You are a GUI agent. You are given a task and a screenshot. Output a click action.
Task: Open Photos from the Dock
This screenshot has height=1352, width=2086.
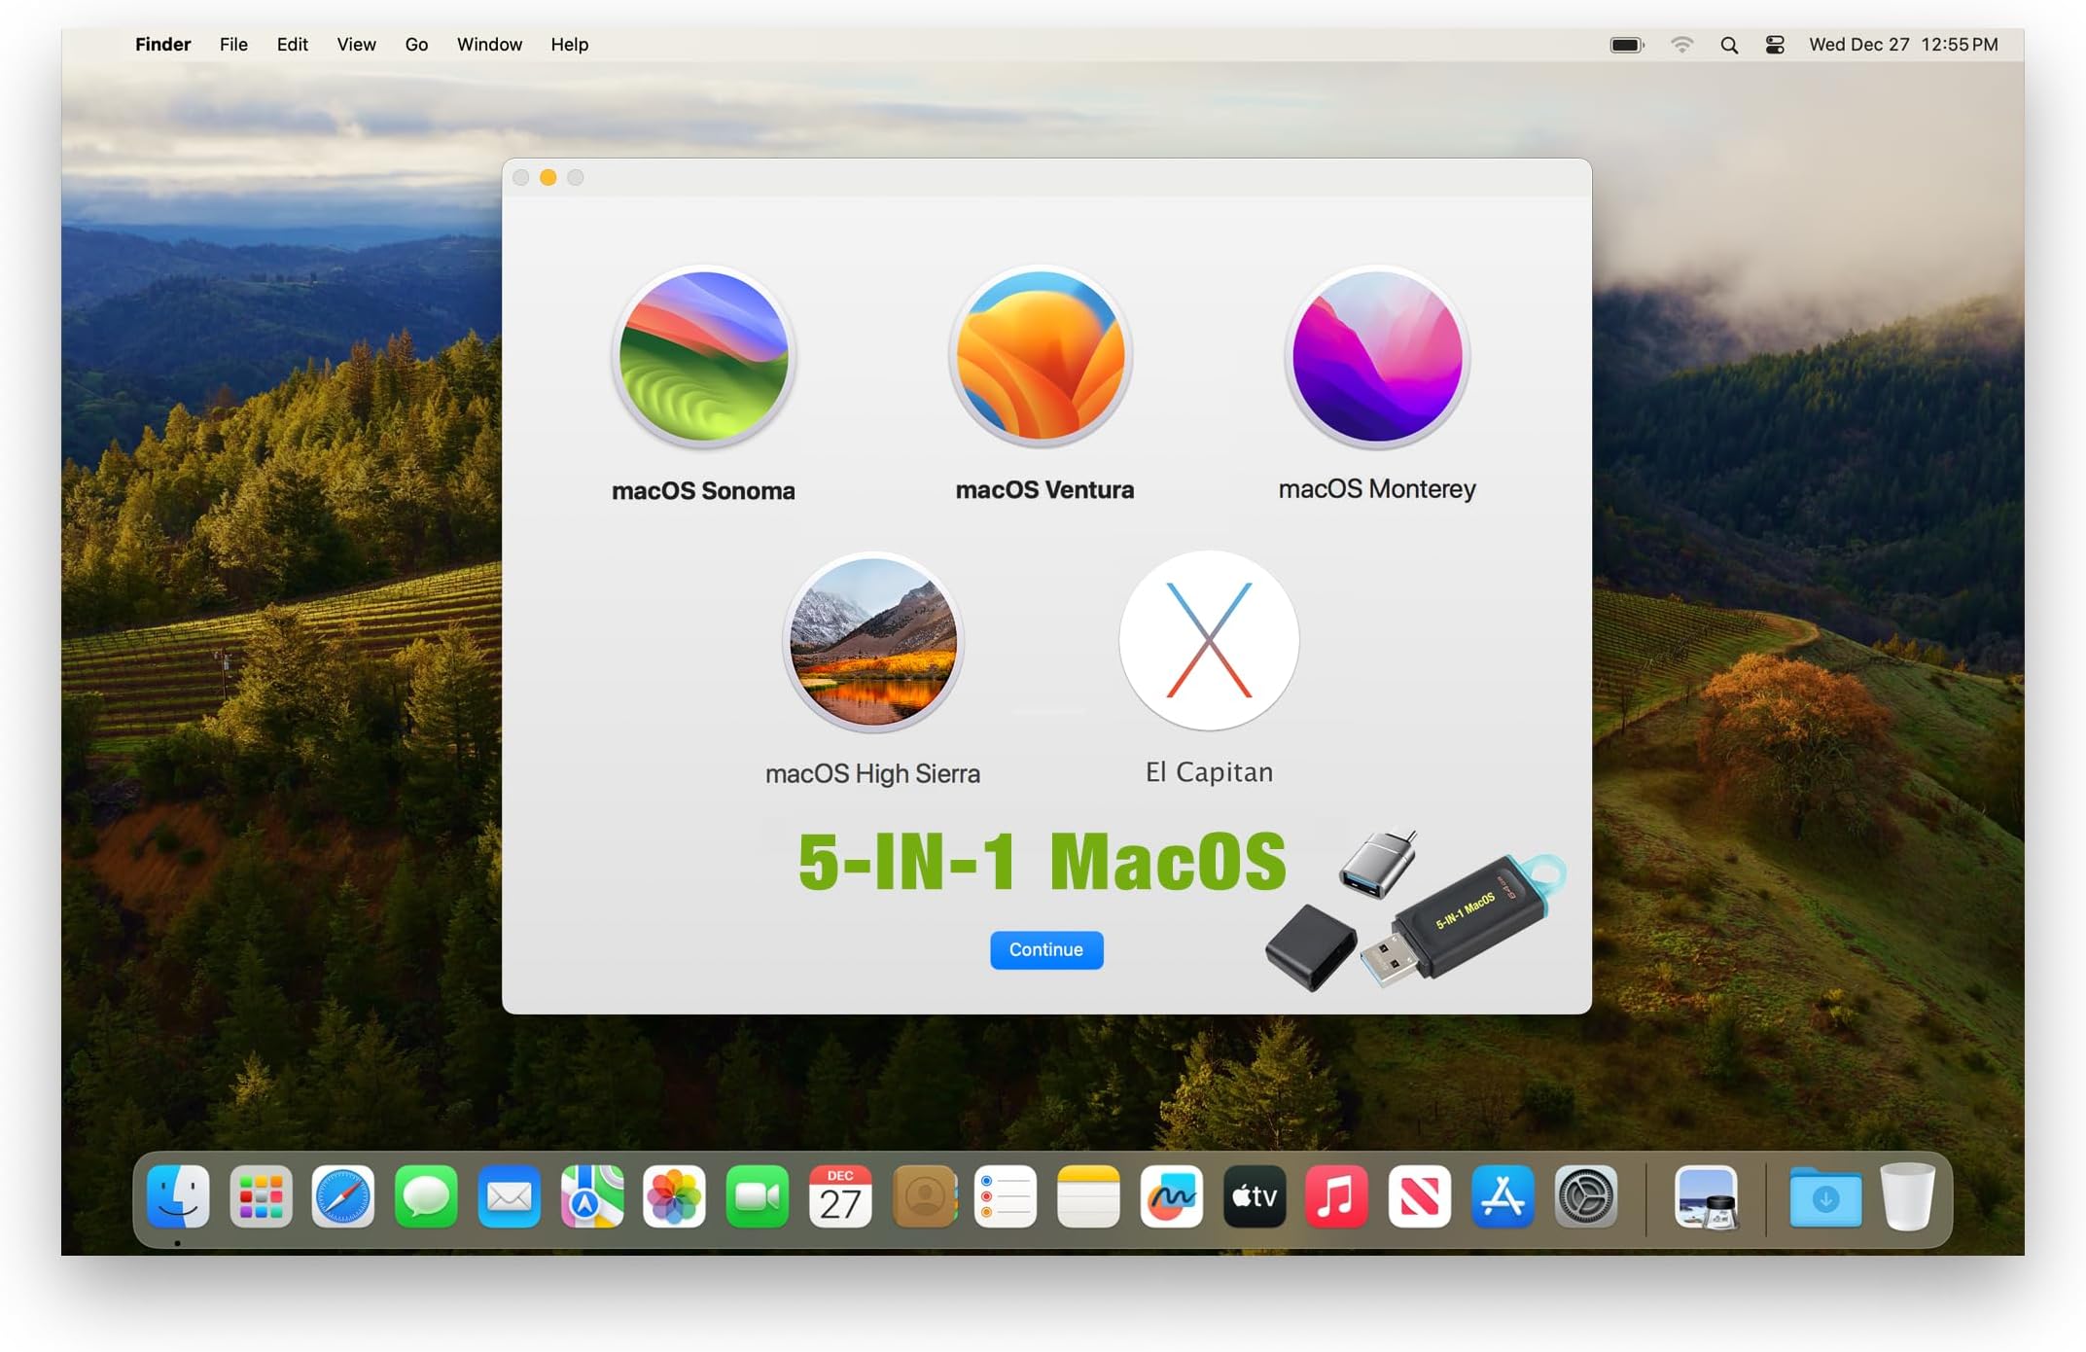coord(674,1196)
